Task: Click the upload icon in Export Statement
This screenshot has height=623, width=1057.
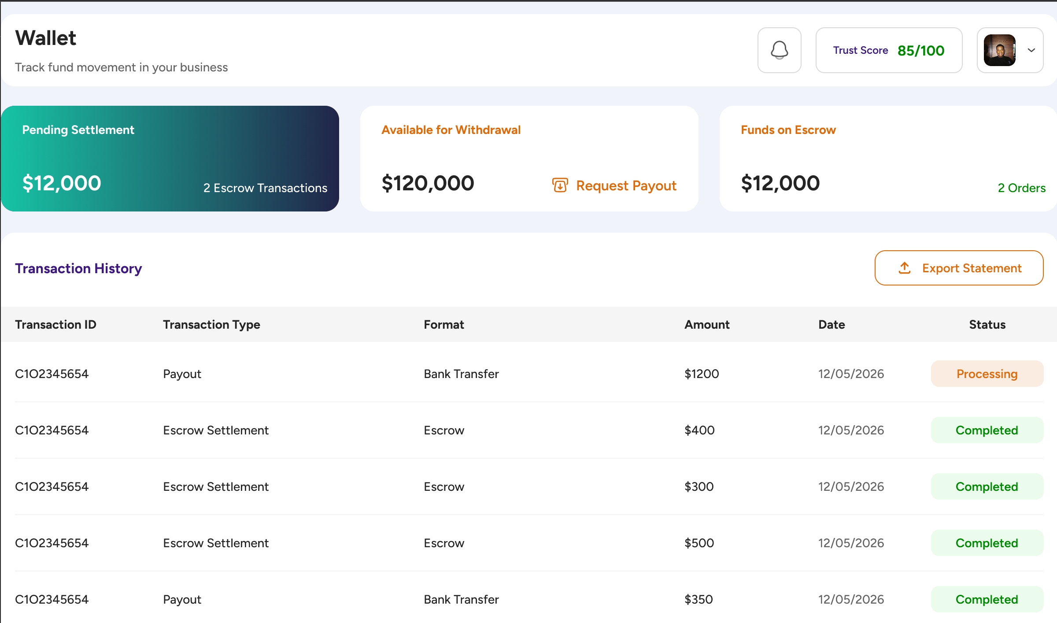Action: [x=904, y=268]
